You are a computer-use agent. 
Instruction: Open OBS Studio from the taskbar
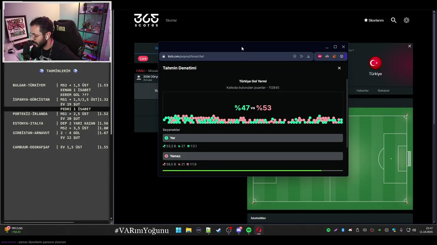click(229, 230)
